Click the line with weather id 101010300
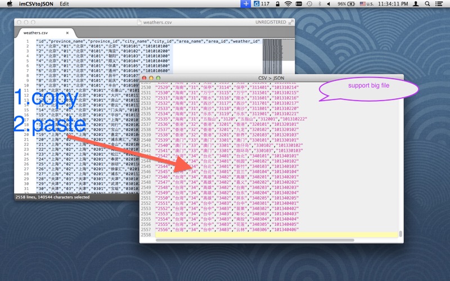450x281 pixels. [x=103, y=56]
